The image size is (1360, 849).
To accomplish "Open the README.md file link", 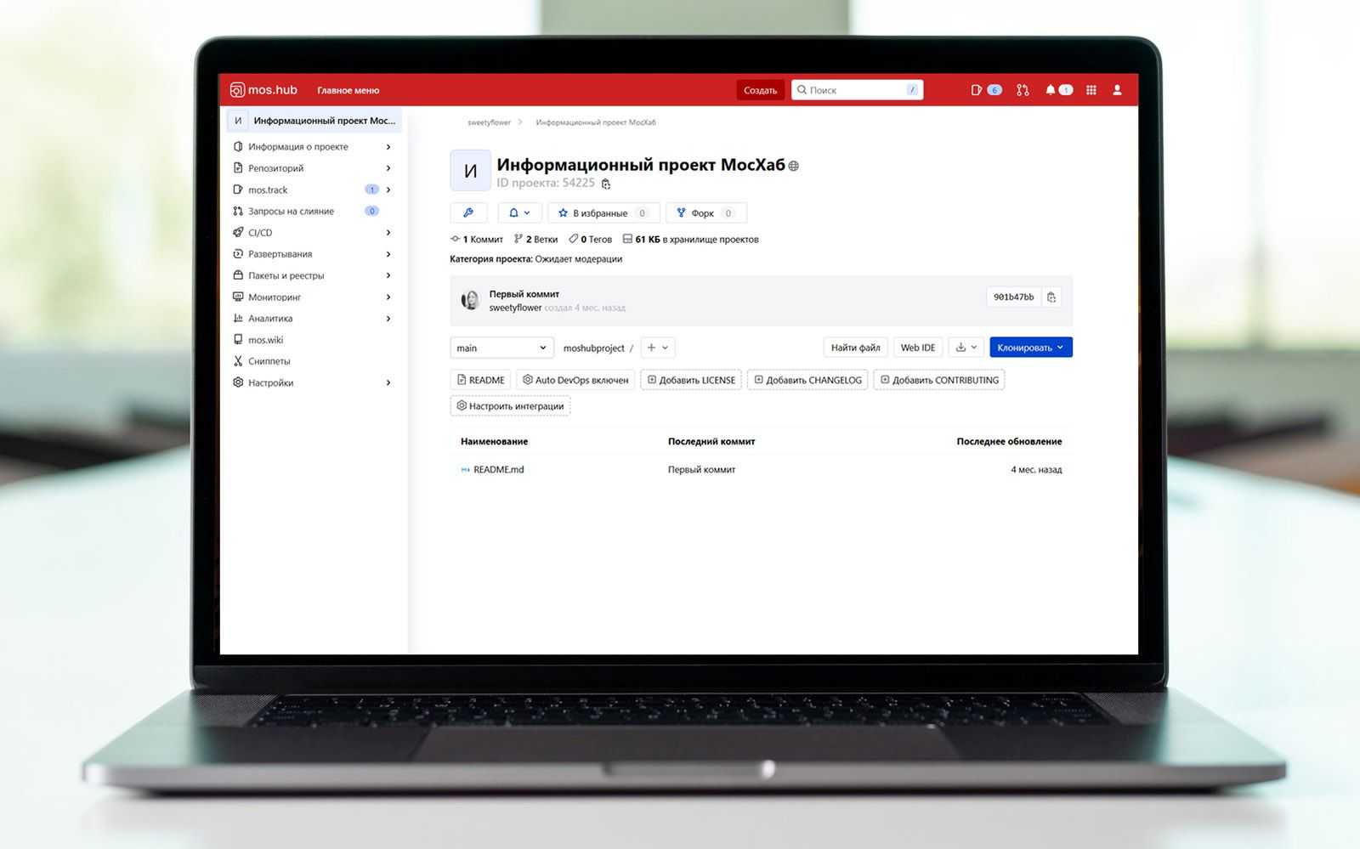I will pos(498,470).
